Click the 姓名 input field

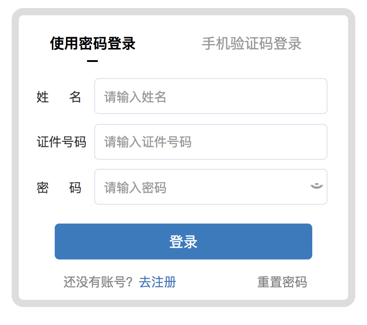pyautogui.click(x=210, y=97)
